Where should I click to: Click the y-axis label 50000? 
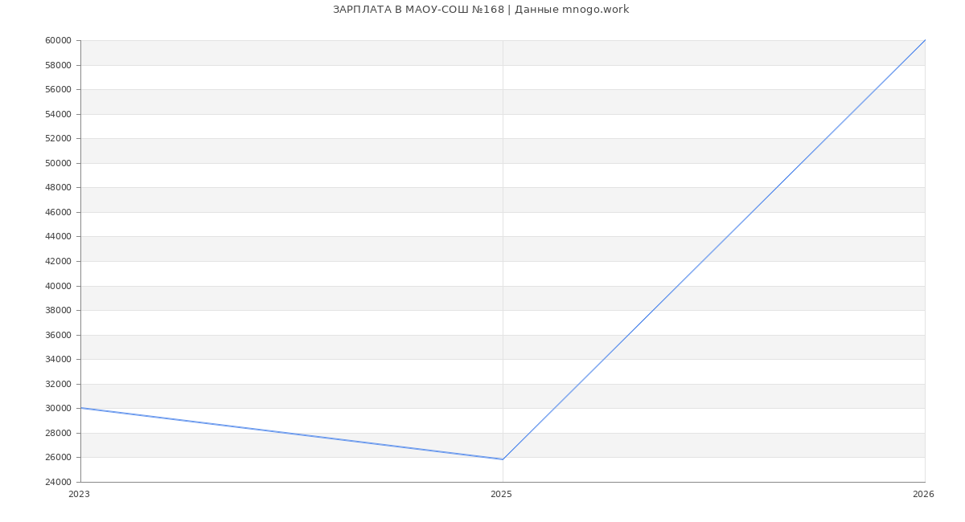(59, 163)
